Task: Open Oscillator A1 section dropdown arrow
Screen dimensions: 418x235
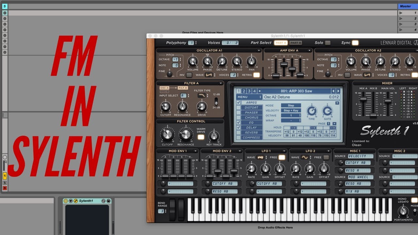Action: tap(259, 51)
